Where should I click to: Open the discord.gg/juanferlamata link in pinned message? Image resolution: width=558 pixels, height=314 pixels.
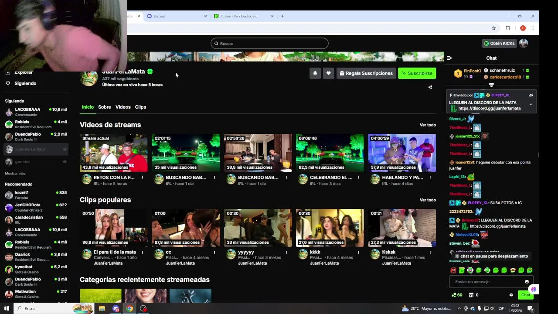coord(489,108)
